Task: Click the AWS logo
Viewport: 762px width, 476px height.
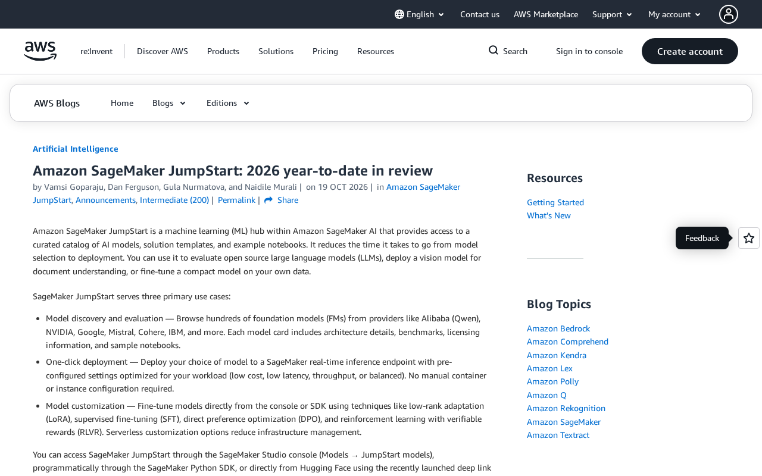Action: pos(40,51)
